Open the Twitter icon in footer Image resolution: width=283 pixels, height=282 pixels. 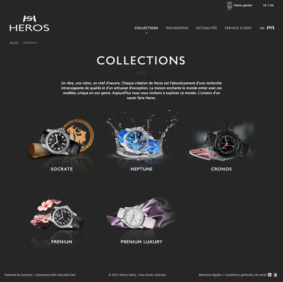point(270,275)
